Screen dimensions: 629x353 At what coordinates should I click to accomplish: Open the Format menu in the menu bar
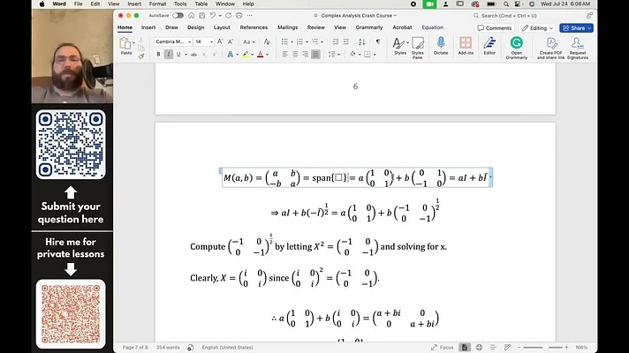(x=157, y=4)
